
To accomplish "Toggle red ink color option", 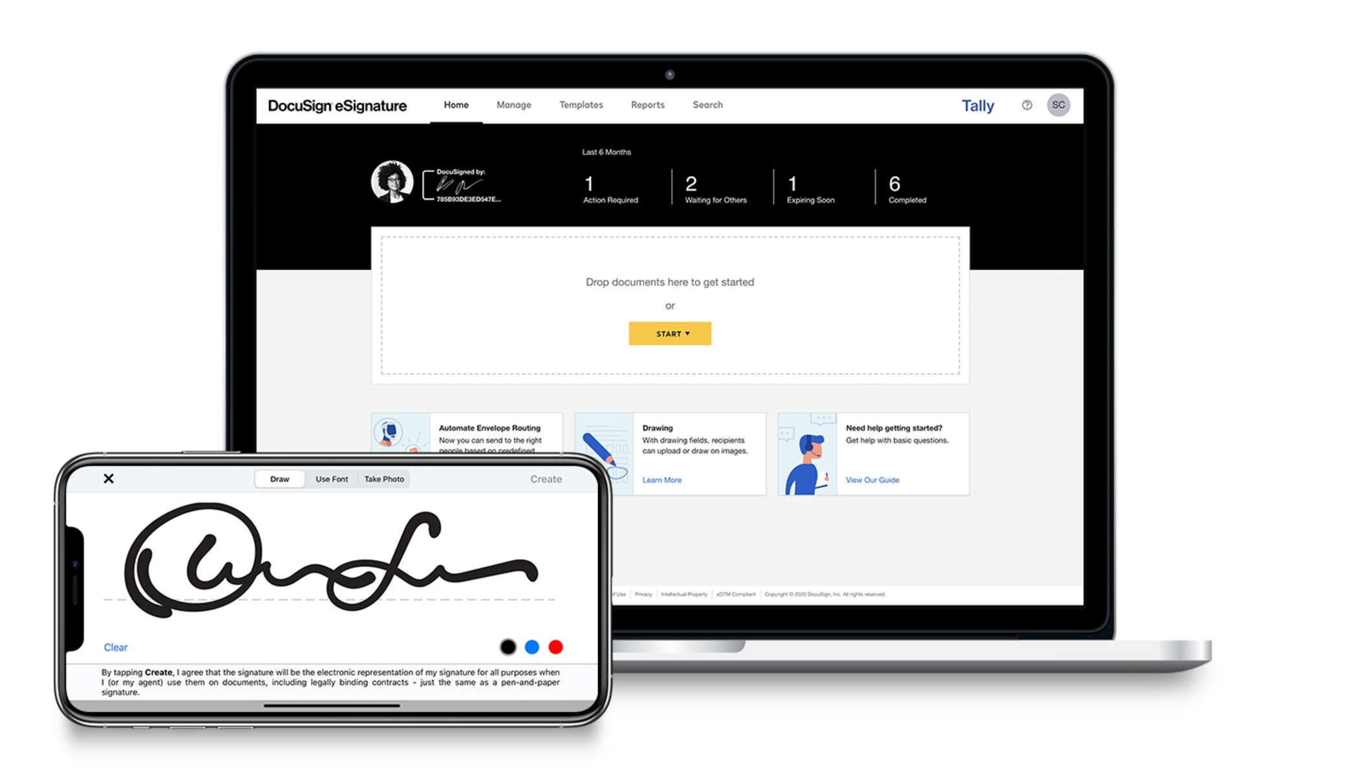I will (x=557, y=647).
